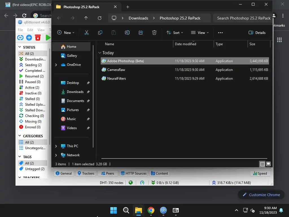Open Chrome's three-dot menu
This screenshot has height=217, width=289.
tap(283, 16)
